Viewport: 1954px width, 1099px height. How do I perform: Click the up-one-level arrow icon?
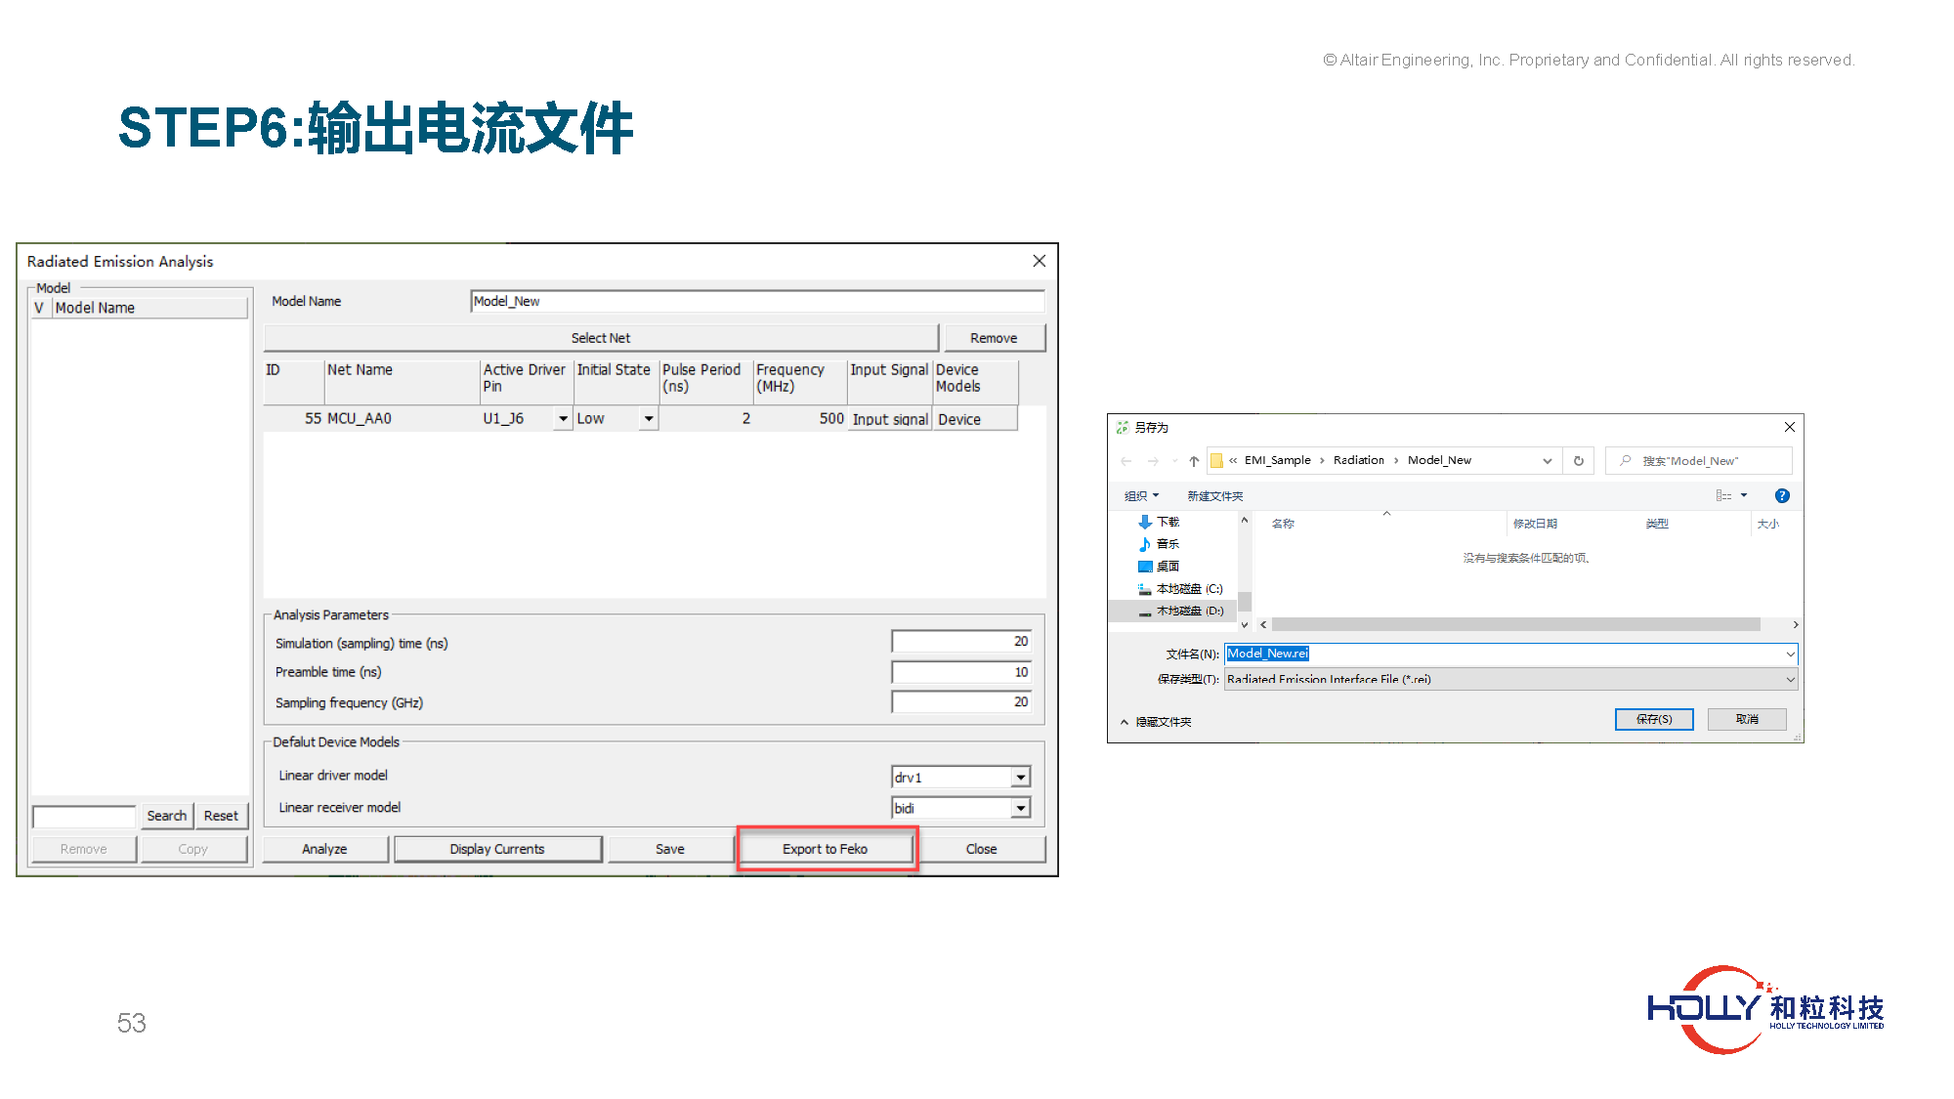[1194, 461]
